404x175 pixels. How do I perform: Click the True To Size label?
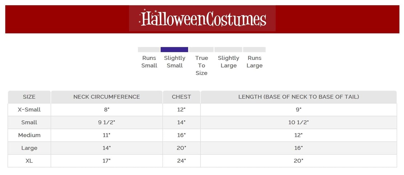pyautogui.click(x=201, y=66)
